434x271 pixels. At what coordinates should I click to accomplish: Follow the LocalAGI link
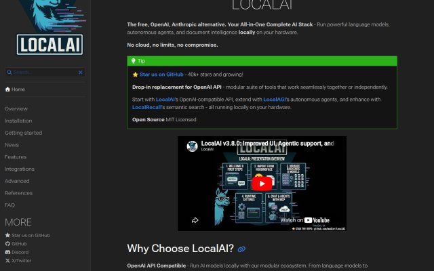coord(274,100)
